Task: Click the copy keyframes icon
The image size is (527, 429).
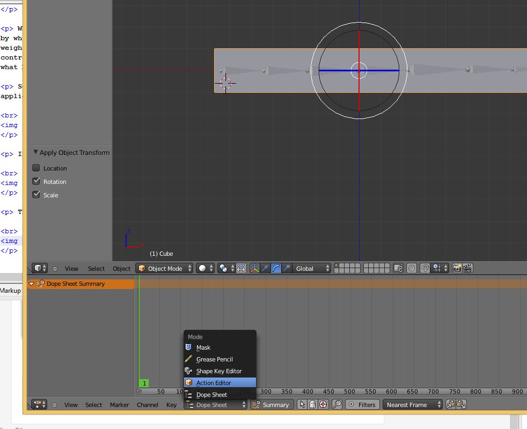Action: 451,405
